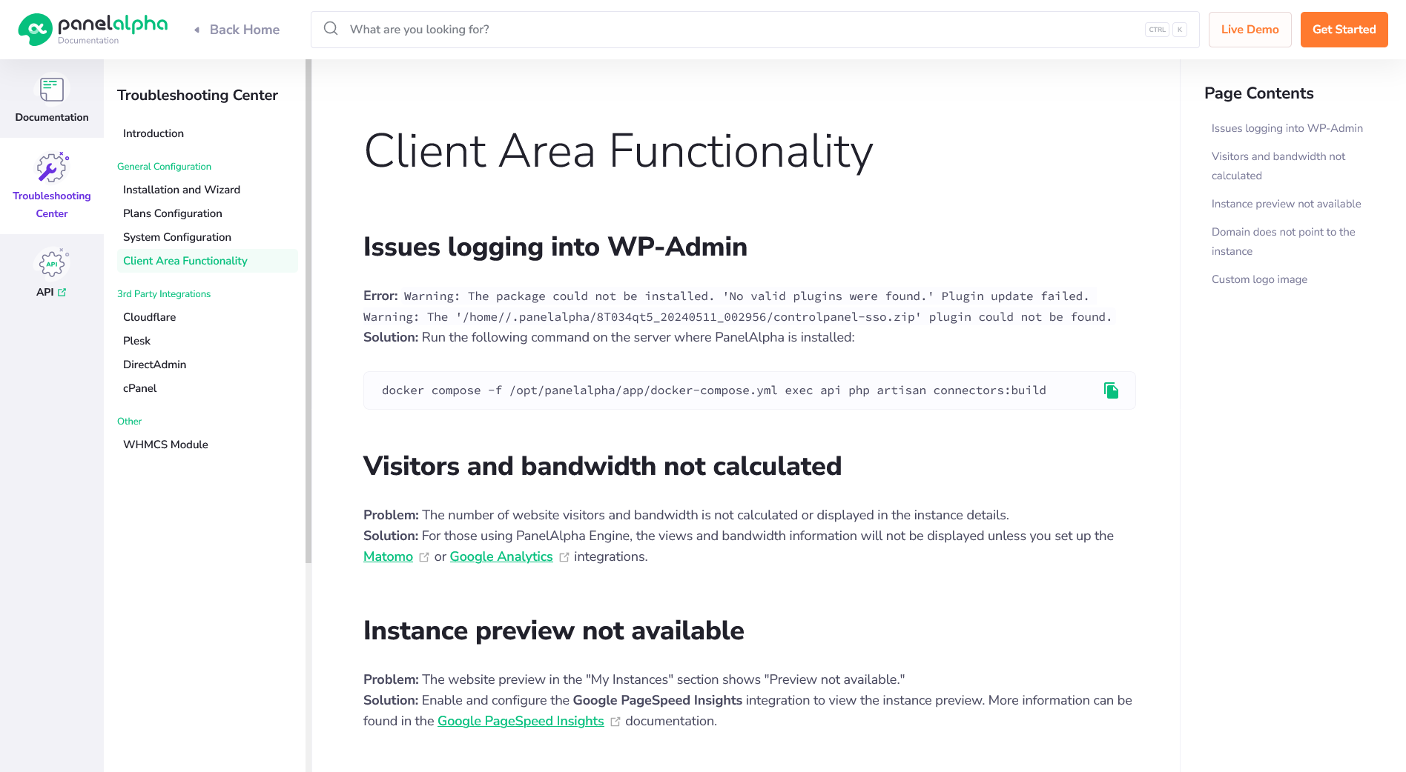The width and height of the screenshot is (1406, 772).
Task: Jump to 'Visitors and bandwidth not calculated' in Page Contents
Action: click(1278, 166)
